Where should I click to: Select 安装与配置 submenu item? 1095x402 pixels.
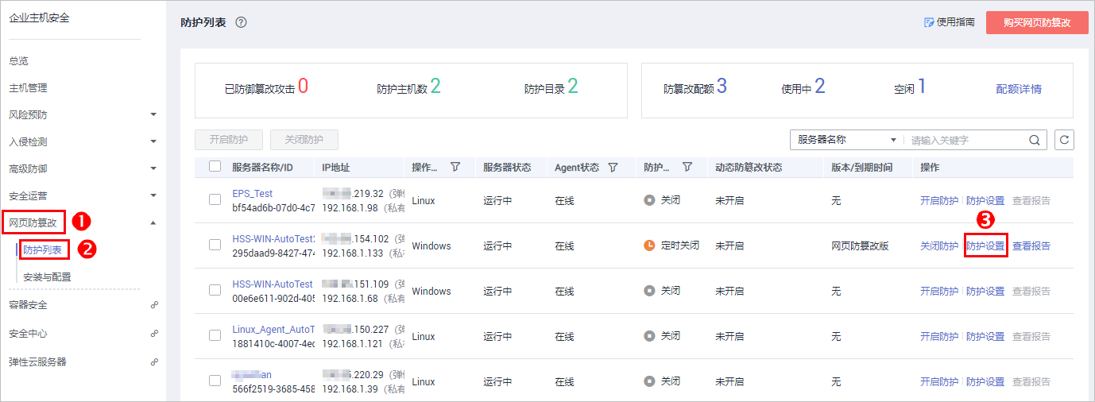pyautogui.click(x=48, y=276)
